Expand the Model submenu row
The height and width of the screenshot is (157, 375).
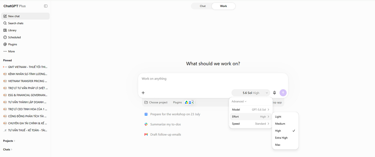pyautogui.click(x=251, y=110)
